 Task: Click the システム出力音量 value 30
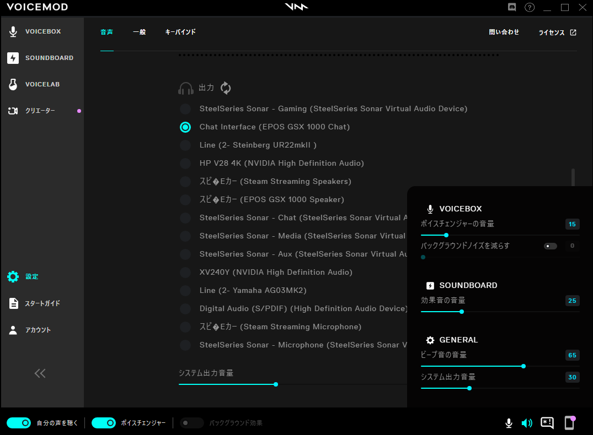(572, 377)
